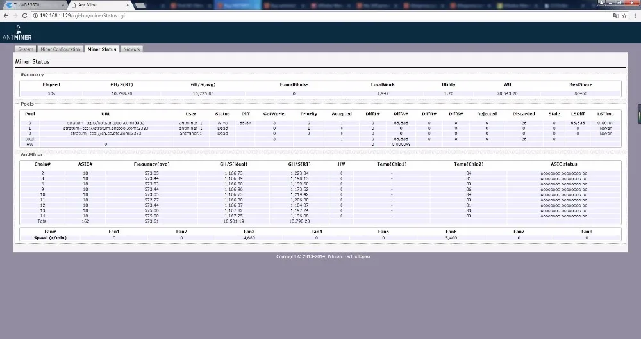
Task: Click the FoundBlocks column header
Action: (x=294, y=84)
